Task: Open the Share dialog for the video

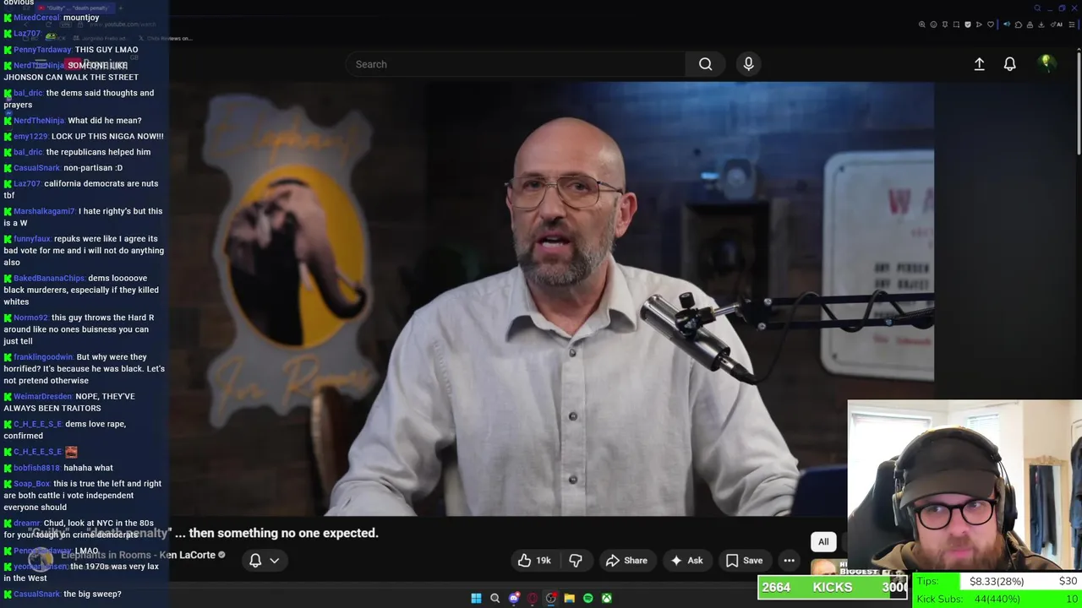Action: point(626,560)
